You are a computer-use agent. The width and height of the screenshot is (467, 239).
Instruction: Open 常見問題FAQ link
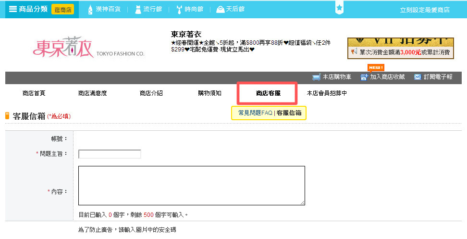pyautogui.click(x=255, y=113)
